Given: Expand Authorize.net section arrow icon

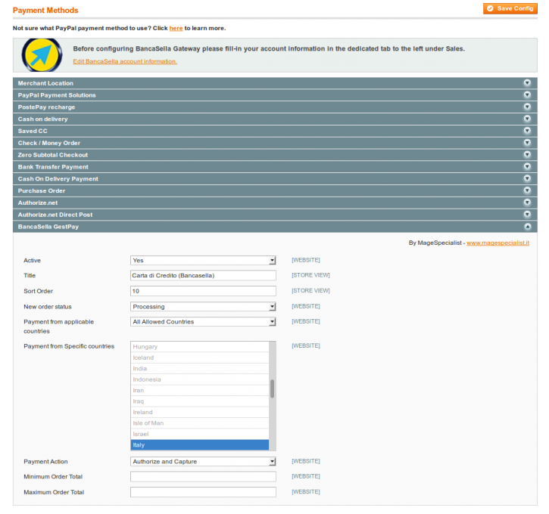Looking at the screenshot, I should pos(527,203).
